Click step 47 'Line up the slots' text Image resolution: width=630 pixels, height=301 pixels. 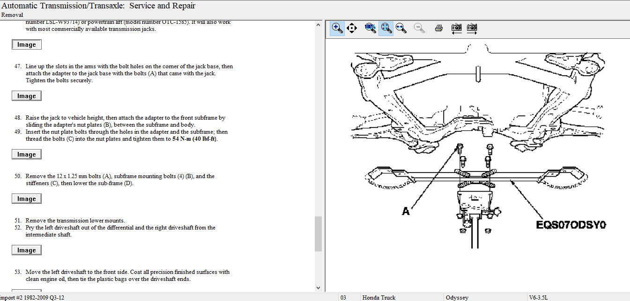click(x=129, y=73)
